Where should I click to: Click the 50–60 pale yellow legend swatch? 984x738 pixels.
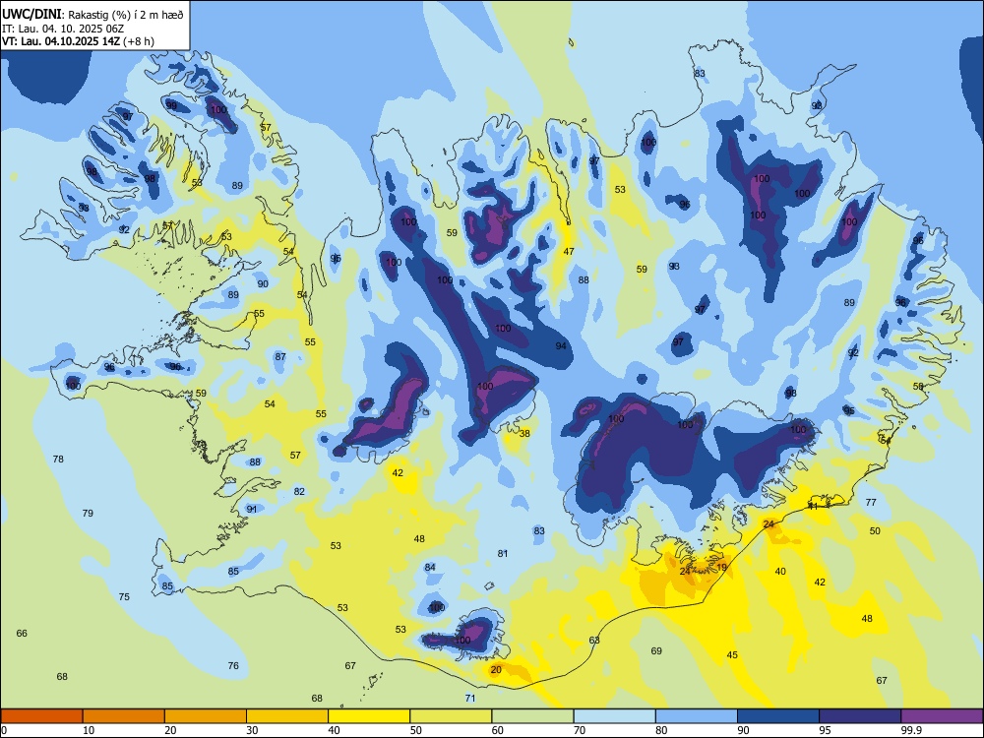[451, 716]
